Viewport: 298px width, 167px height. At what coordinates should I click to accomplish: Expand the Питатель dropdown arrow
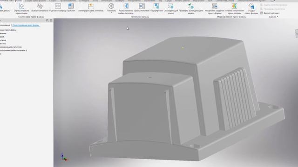(x=111, y=13)
